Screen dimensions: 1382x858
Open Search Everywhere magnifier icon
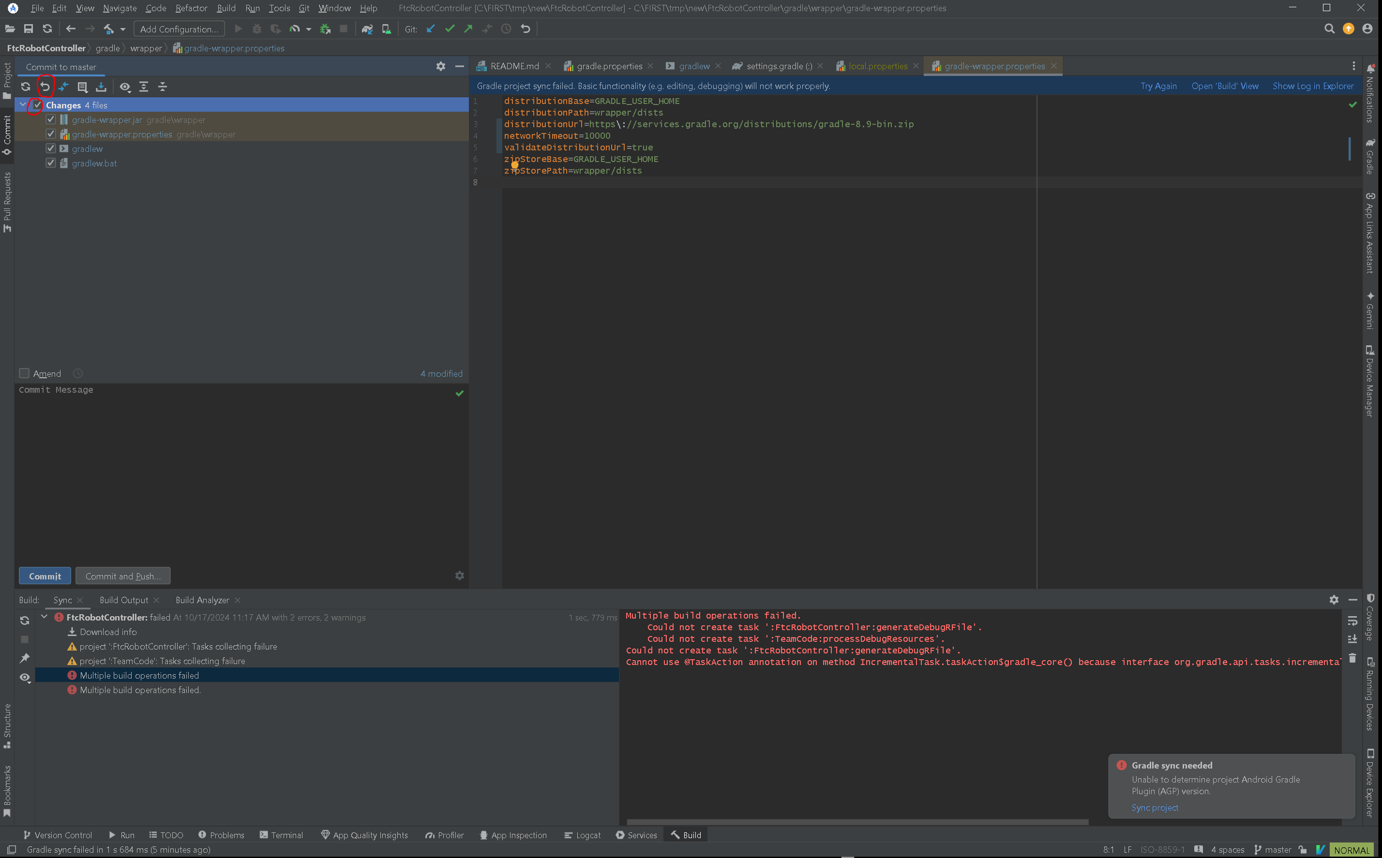point(1329,29)
